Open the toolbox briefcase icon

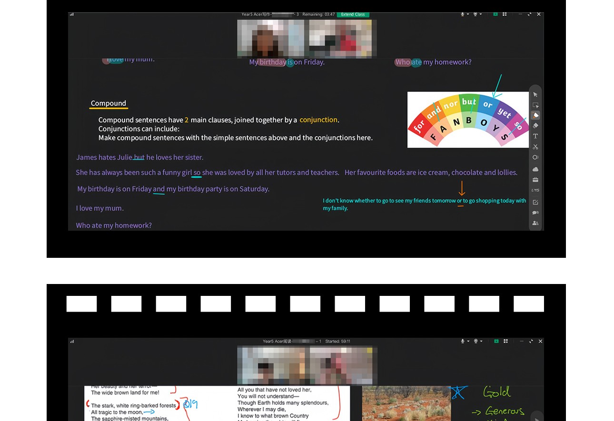click(535, 179)
